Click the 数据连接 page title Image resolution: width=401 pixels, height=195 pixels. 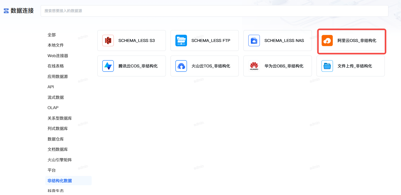pos(22,11)
